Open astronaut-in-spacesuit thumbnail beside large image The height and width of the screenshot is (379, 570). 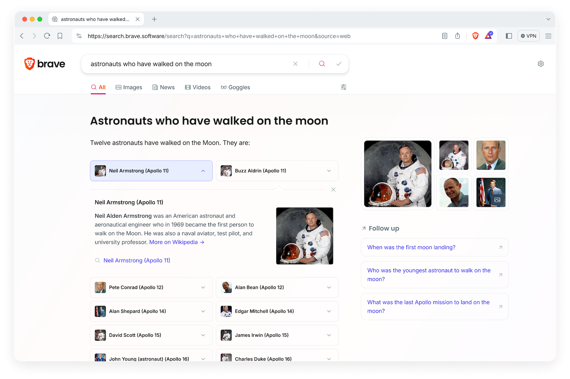tap(454, 155)
